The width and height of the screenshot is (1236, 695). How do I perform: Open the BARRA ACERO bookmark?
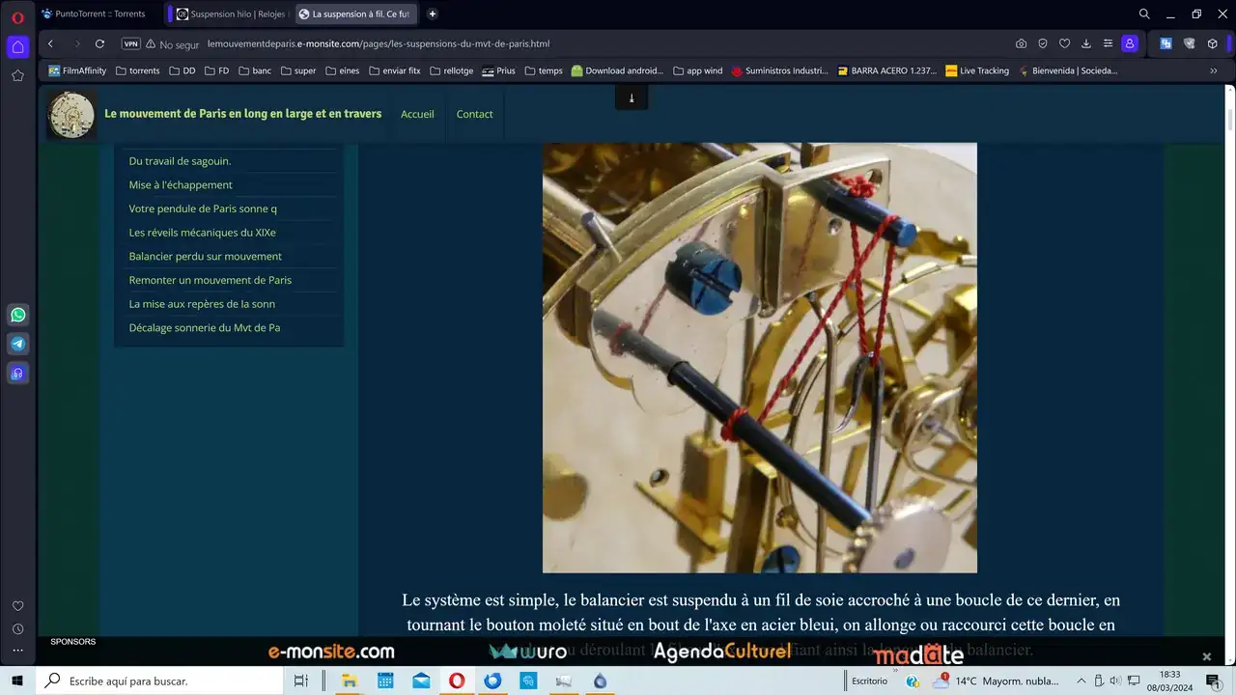[886, 70]
